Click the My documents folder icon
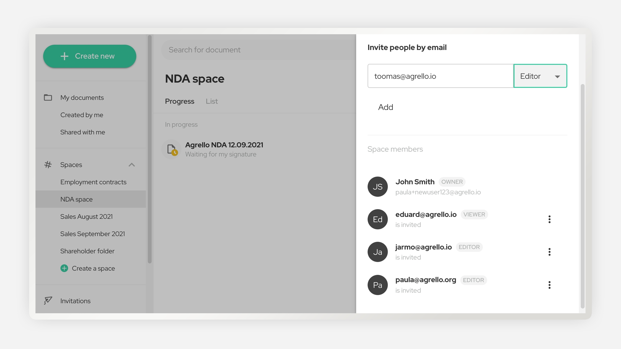621x349 pixels. click(48, 98)
